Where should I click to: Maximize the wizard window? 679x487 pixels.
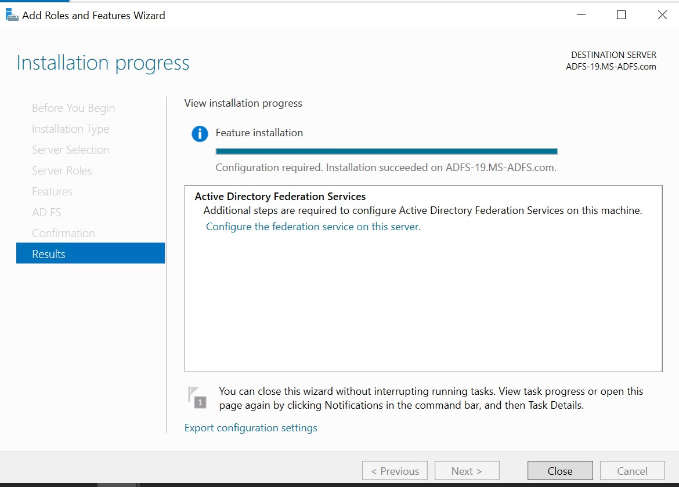(621, 15)
